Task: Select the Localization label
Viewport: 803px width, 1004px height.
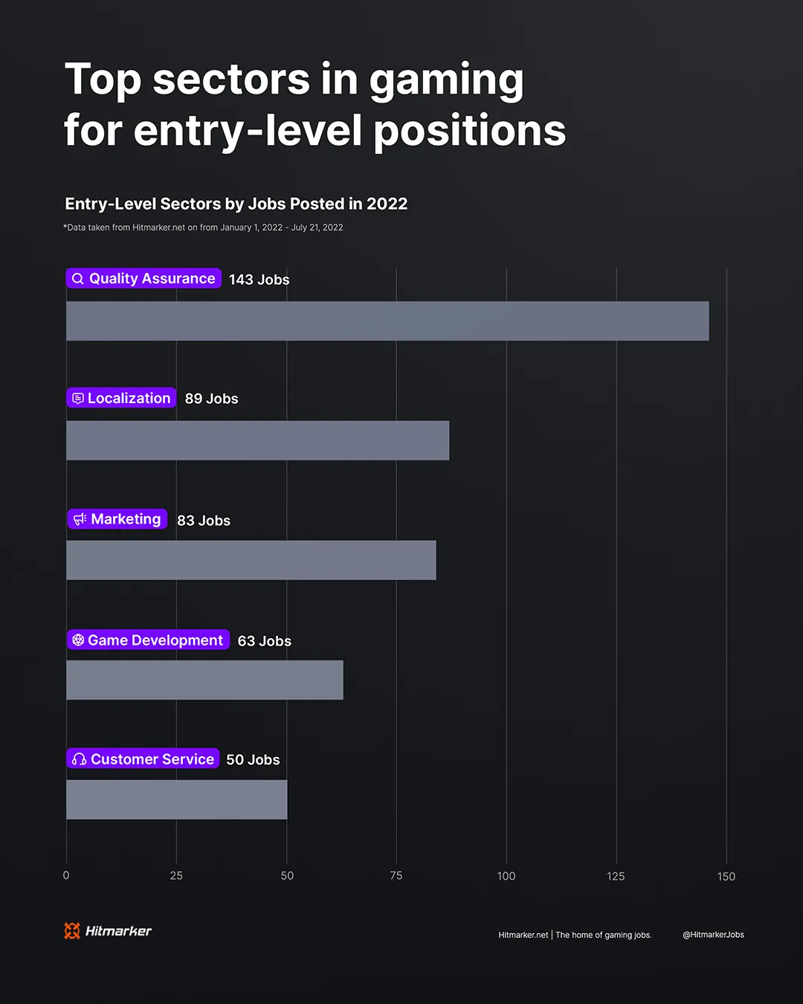Action: tap(129, 399)
